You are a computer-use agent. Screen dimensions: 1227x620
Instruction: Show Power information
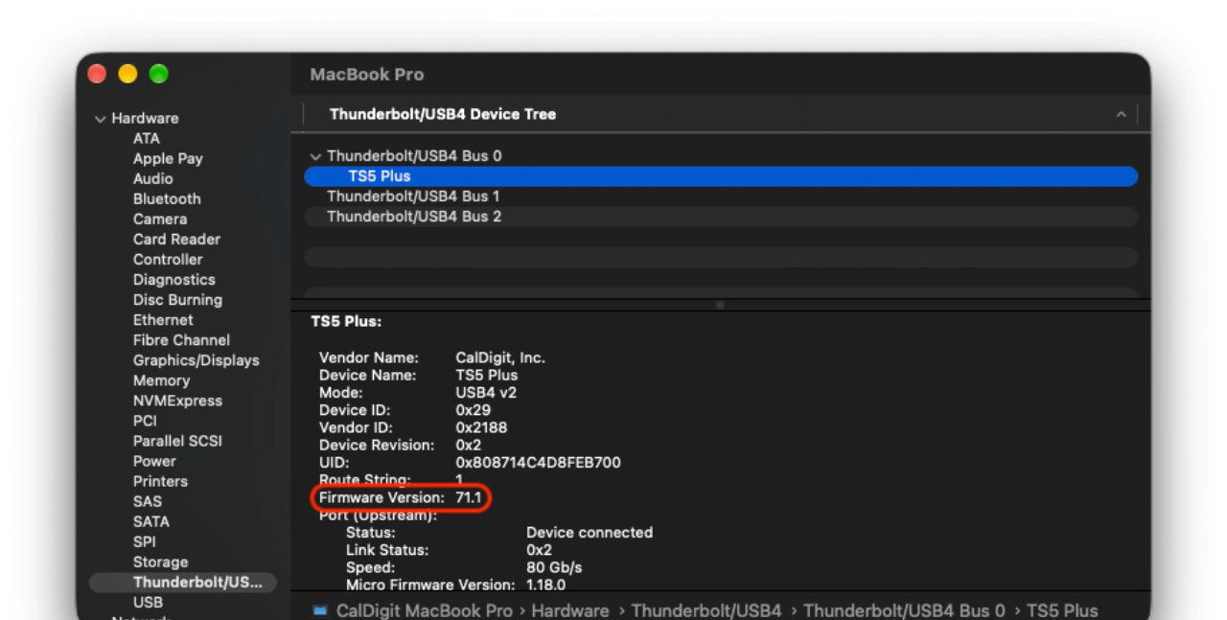(154, 460)
